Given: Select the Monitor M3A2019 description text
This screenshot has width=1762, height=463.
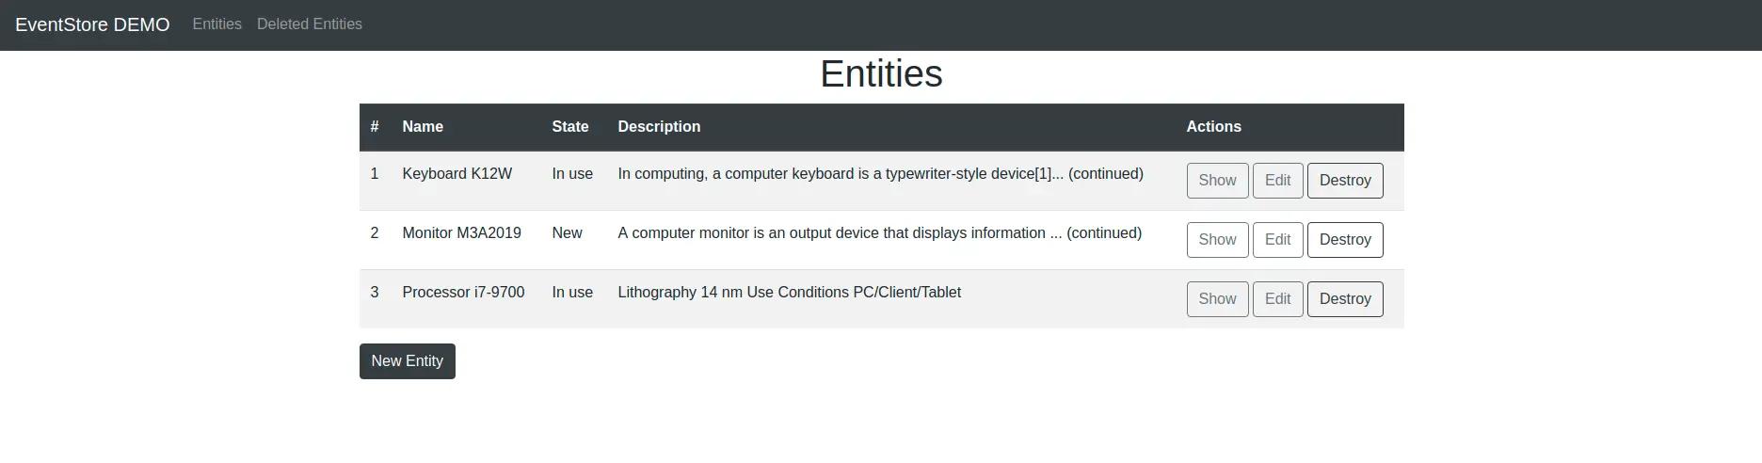Looking at the screenshot, I should point(879,233).
